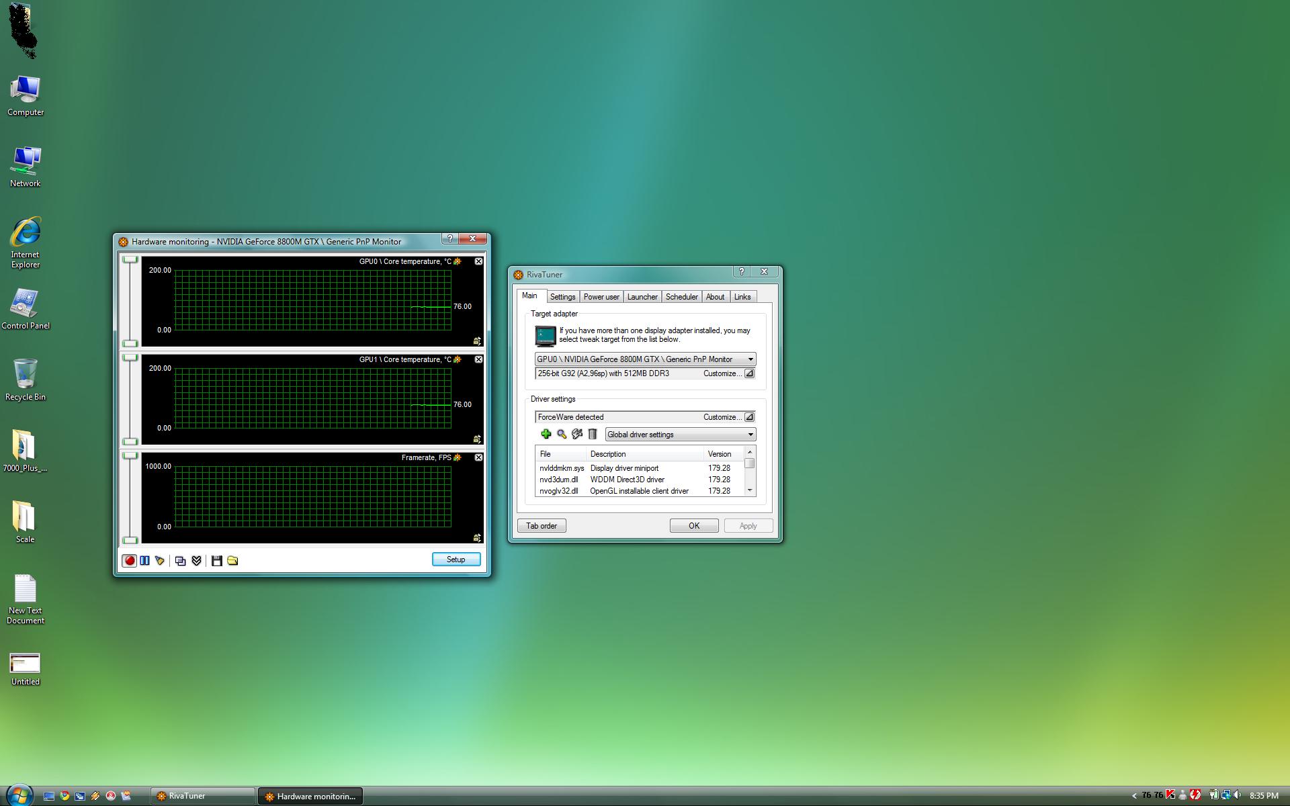1290x806 pixels.
Task: Click the trash can delete icon in Driver settings
Action: coord(593,435)
